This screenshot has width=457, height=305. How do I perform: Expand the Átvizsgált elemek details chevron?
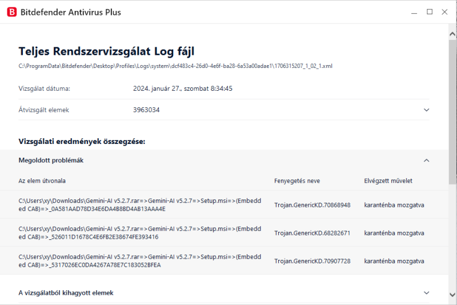coord(426,110)
